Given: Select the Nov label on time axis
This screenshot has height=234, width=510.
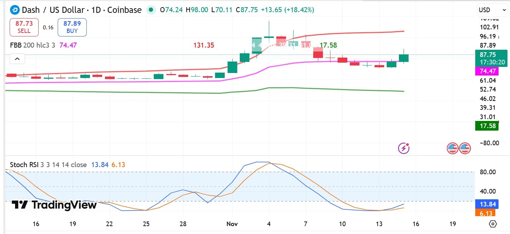Looking at the screenshot, I should 232,224.
